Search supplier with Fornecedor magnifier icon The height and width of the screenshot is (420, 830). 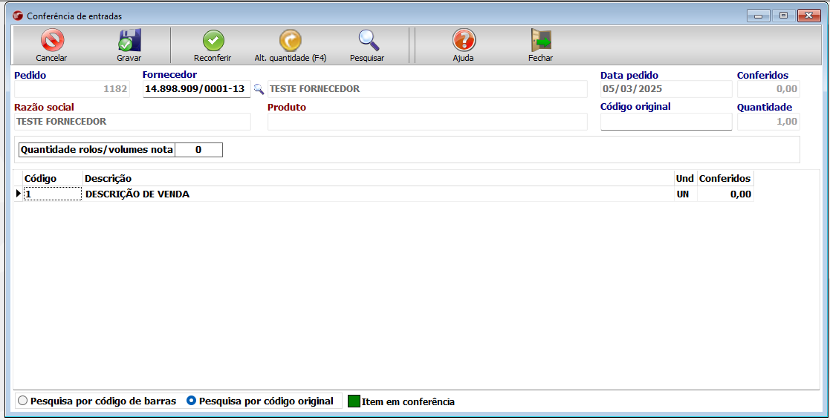pos(259,89)
